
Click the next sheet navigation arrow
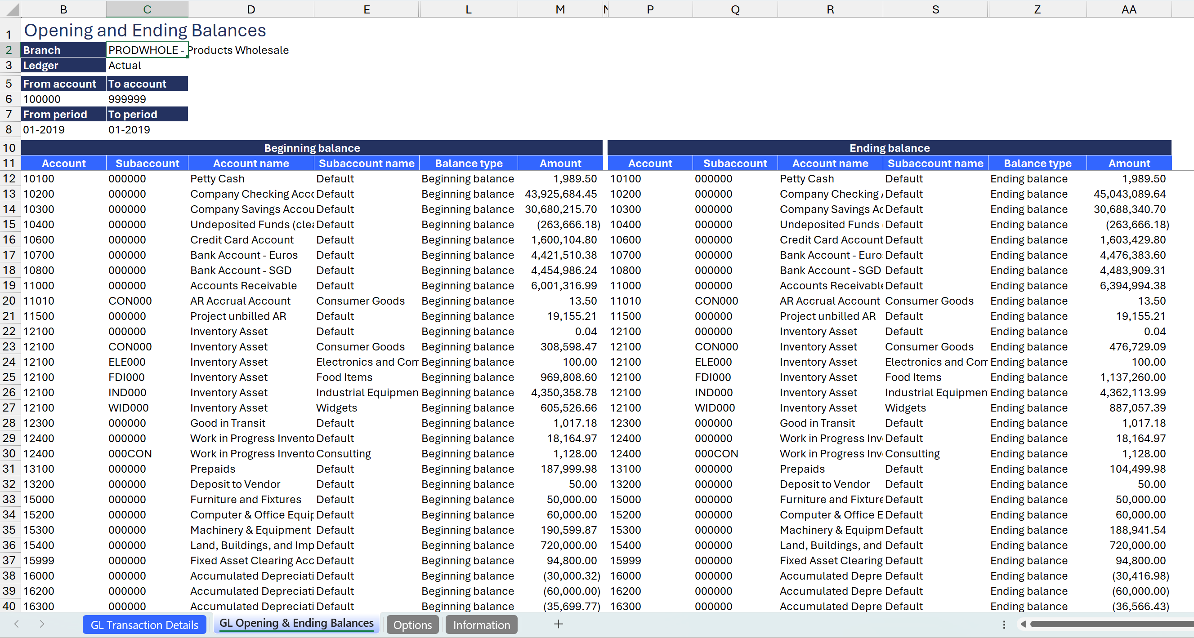(x=42, y=624)
